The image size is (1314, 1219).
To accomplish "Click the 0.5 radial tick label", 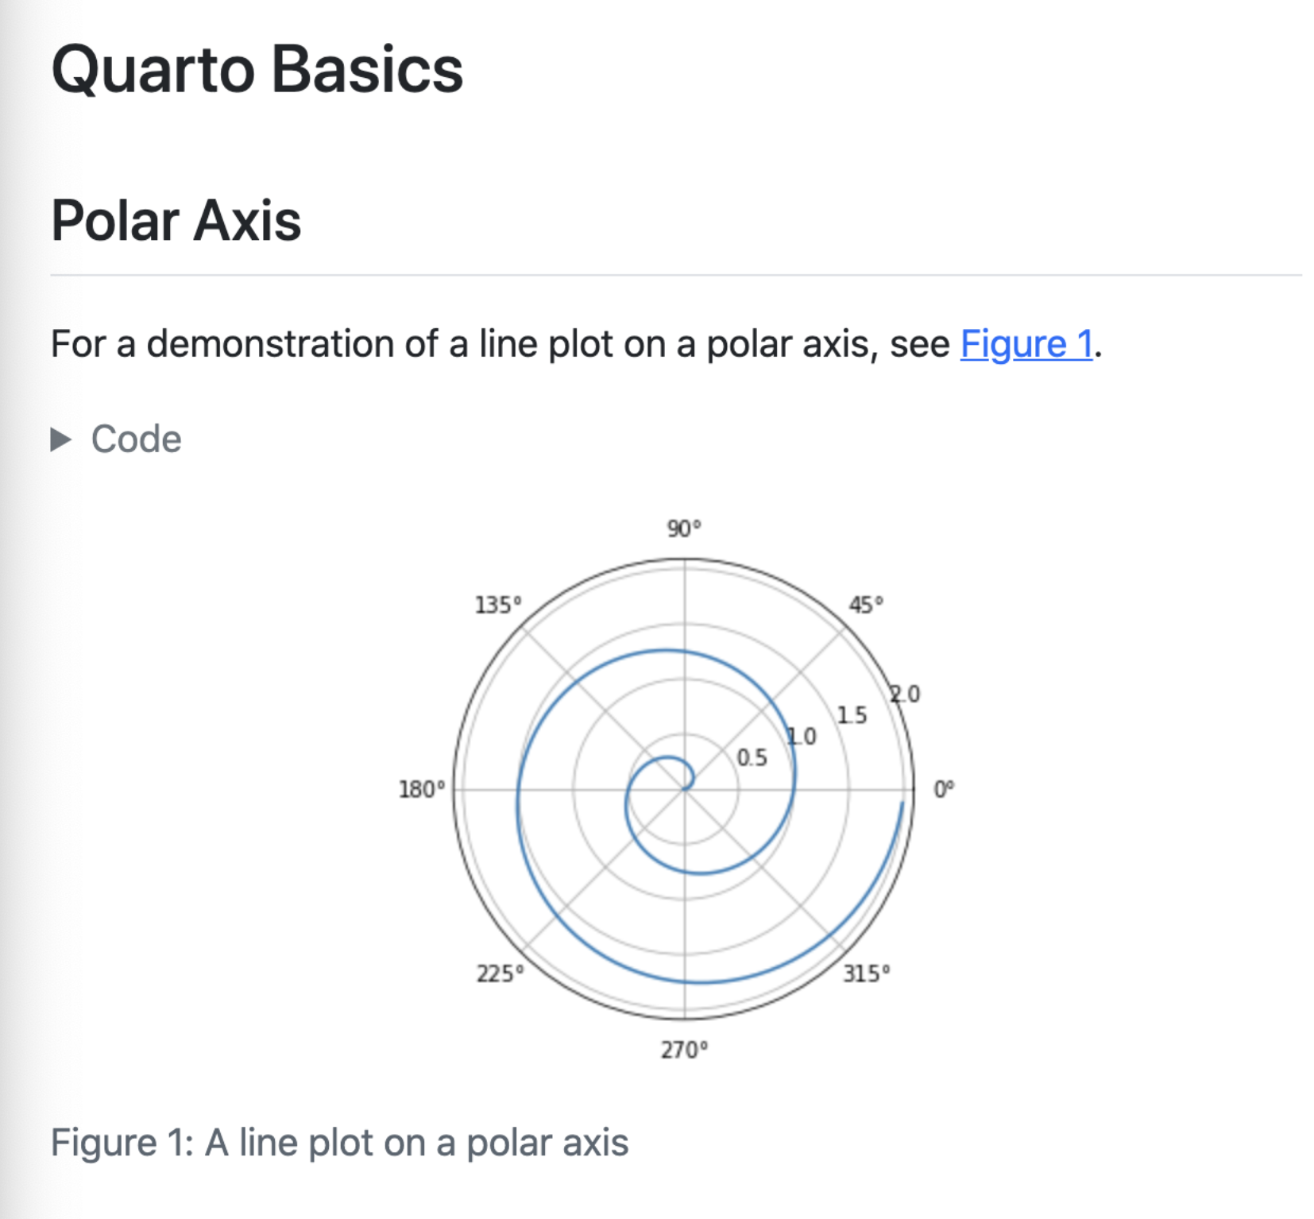I will [x=752, y=757].
